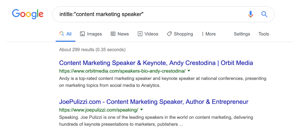Click the Videos tab play icon

tap(140, 34)
